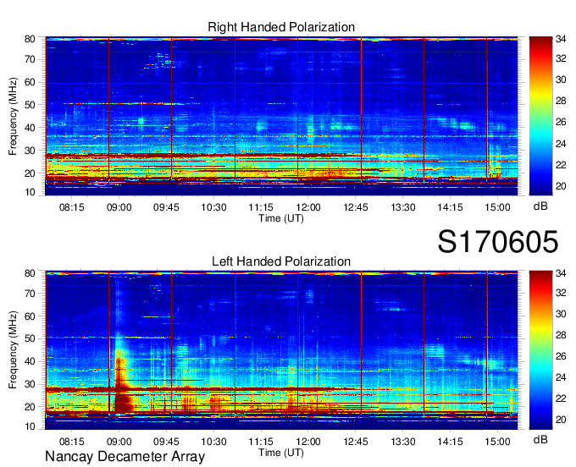Click the 24 value on Left Handed colorbar
Screen dimensions: 576x467
[x=561, y=377]
